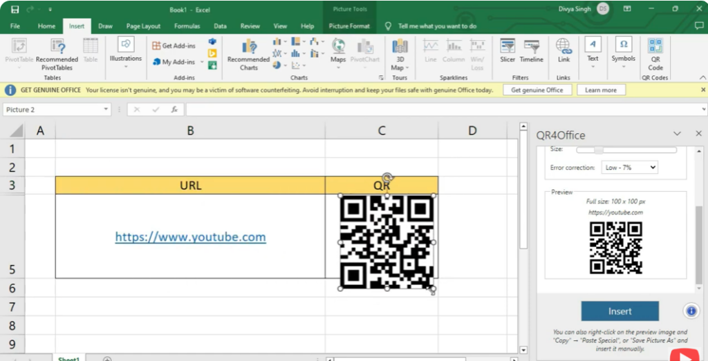Click inside the formula bar
The image size is (708, 361).
tap(443, 110)
